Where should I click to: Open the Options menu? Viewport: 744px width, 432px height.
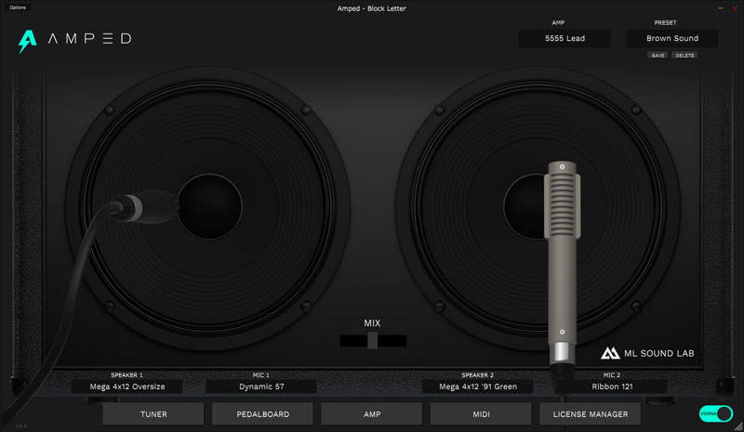coord(18,7)
